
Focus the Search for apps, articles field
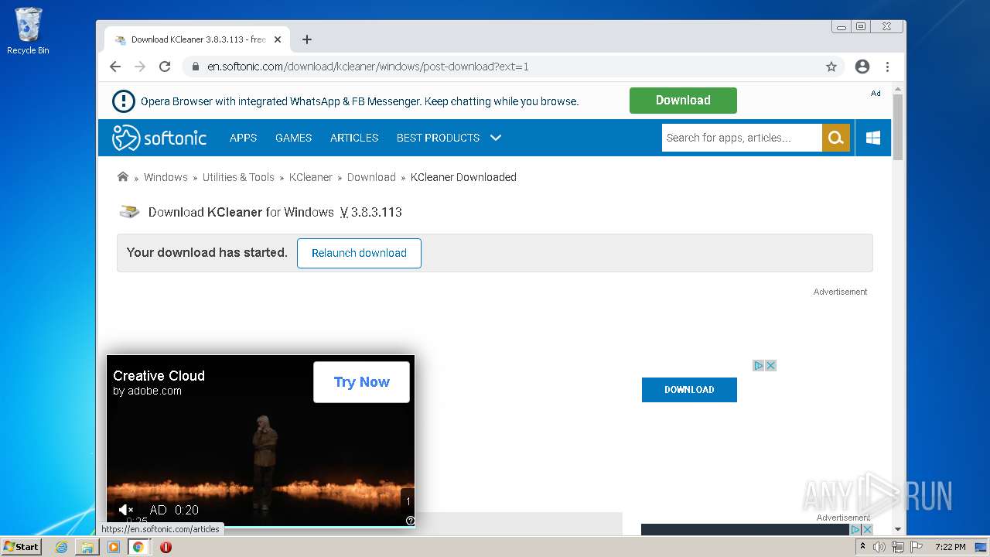tap(742, 138)
